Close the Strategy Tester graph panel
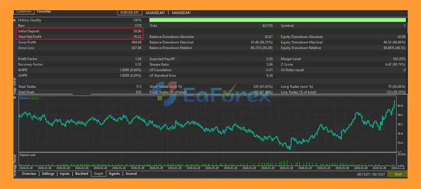 point(14,98)
